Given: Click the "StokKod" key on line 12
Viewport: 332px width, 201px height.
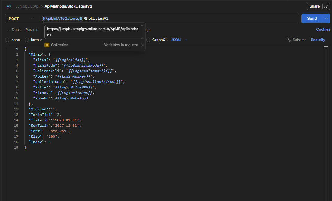Looking at the screenshot, I should click(39, 109).
